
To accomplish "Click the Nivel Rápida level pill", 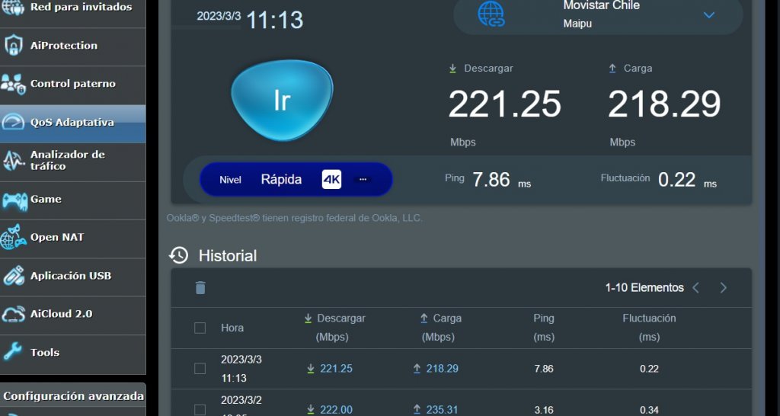I will click(296, 179).
